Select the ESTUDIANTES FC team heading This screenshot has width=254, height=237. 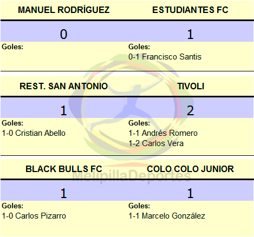[x=190, y=10]
